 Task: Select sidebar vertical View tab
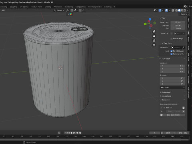point(188,32)
